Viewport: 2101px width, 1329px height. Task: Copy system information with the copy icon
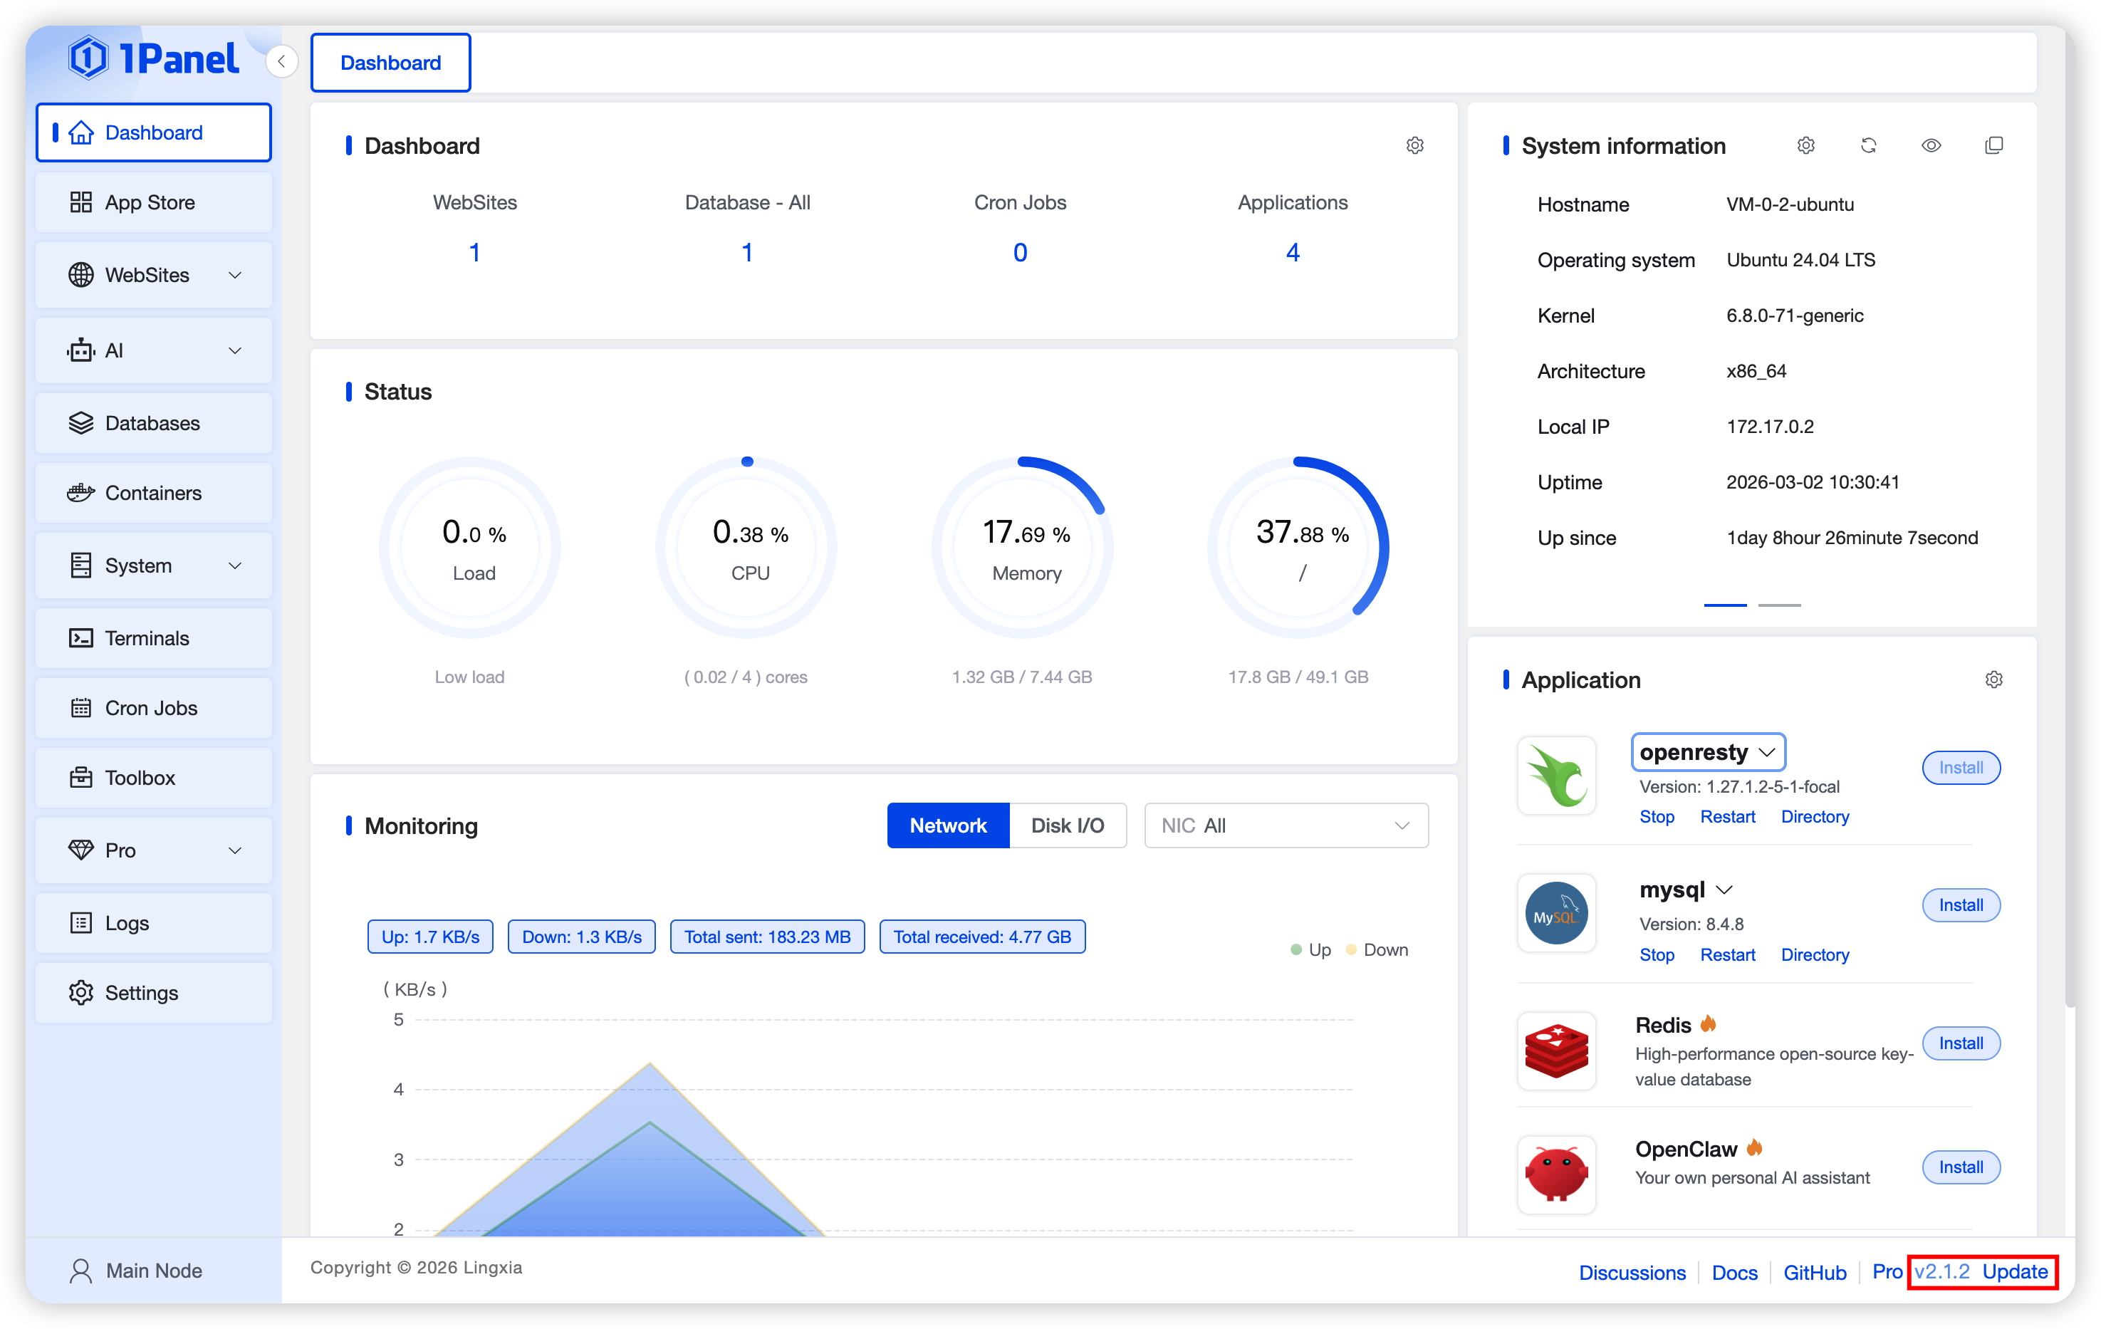[1993, 146]
